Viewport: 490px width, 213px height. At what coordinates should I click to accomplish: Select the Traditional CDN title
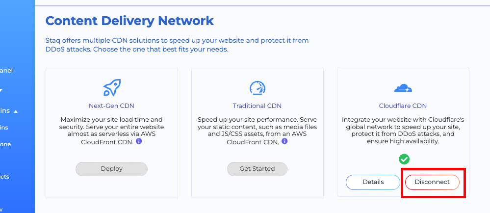coord(257,106)
